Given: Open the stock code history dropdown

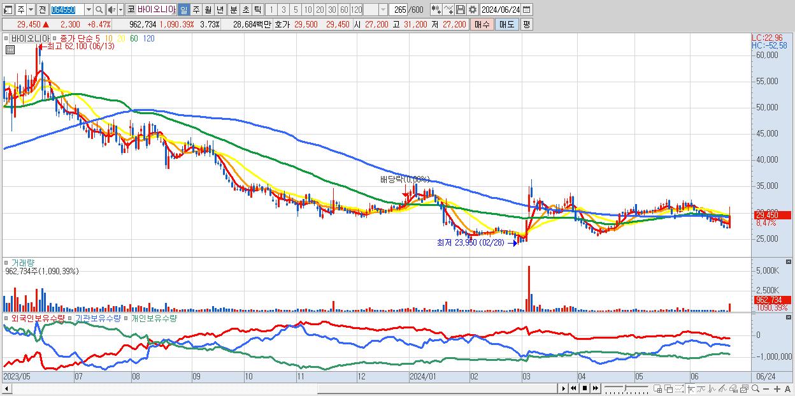Looking at the screenshot, I should coord(89,10).
